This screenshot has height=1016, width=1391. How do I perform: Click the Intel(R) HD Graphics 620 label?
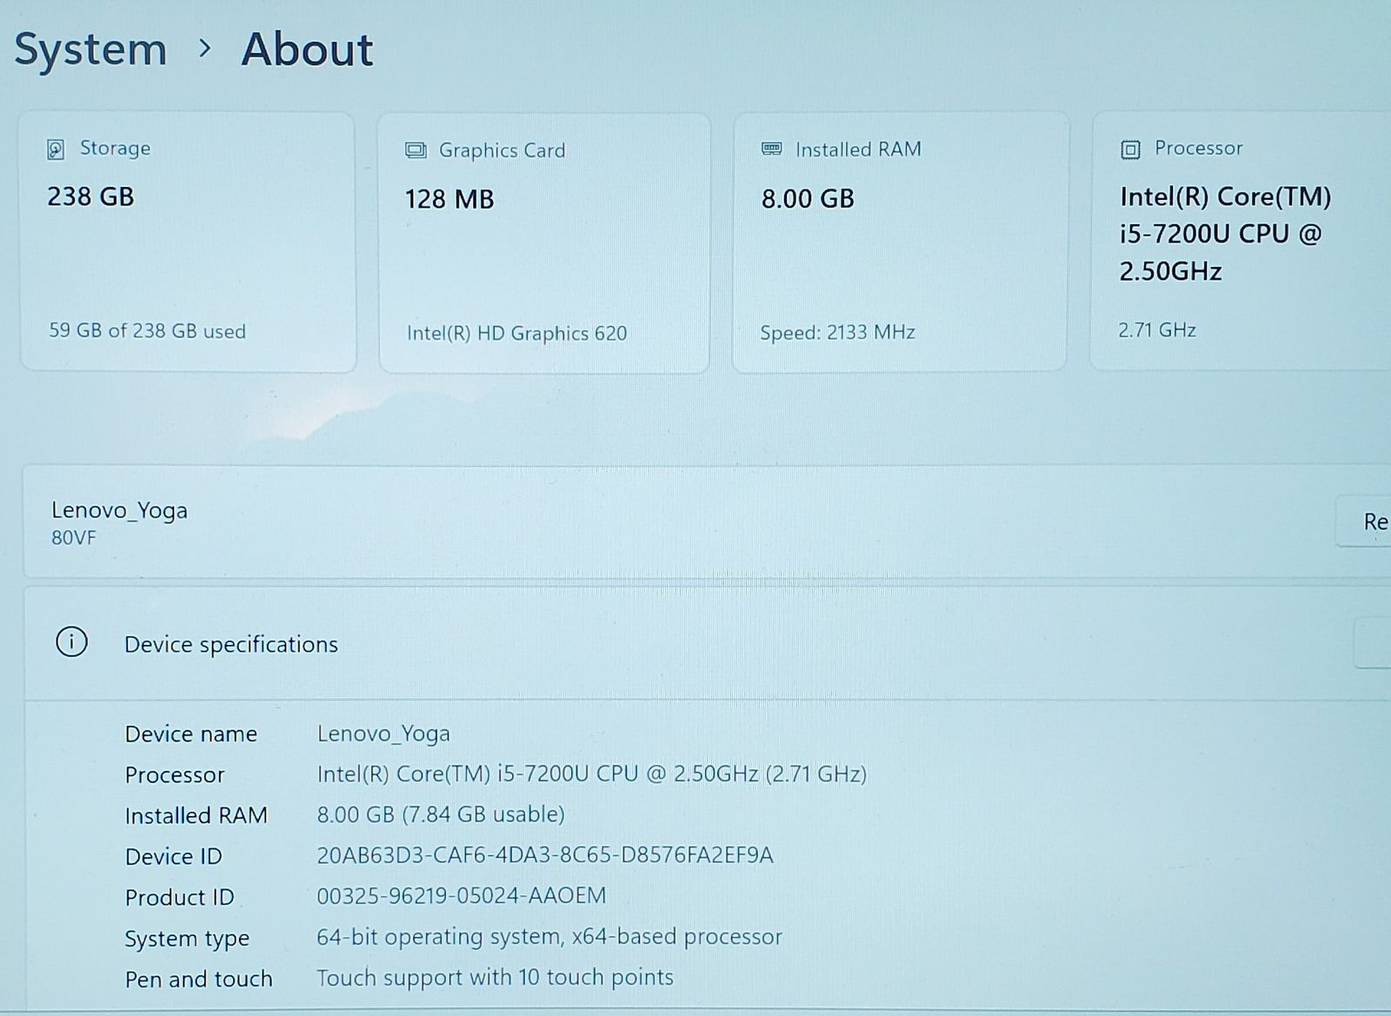coord(516,334)
